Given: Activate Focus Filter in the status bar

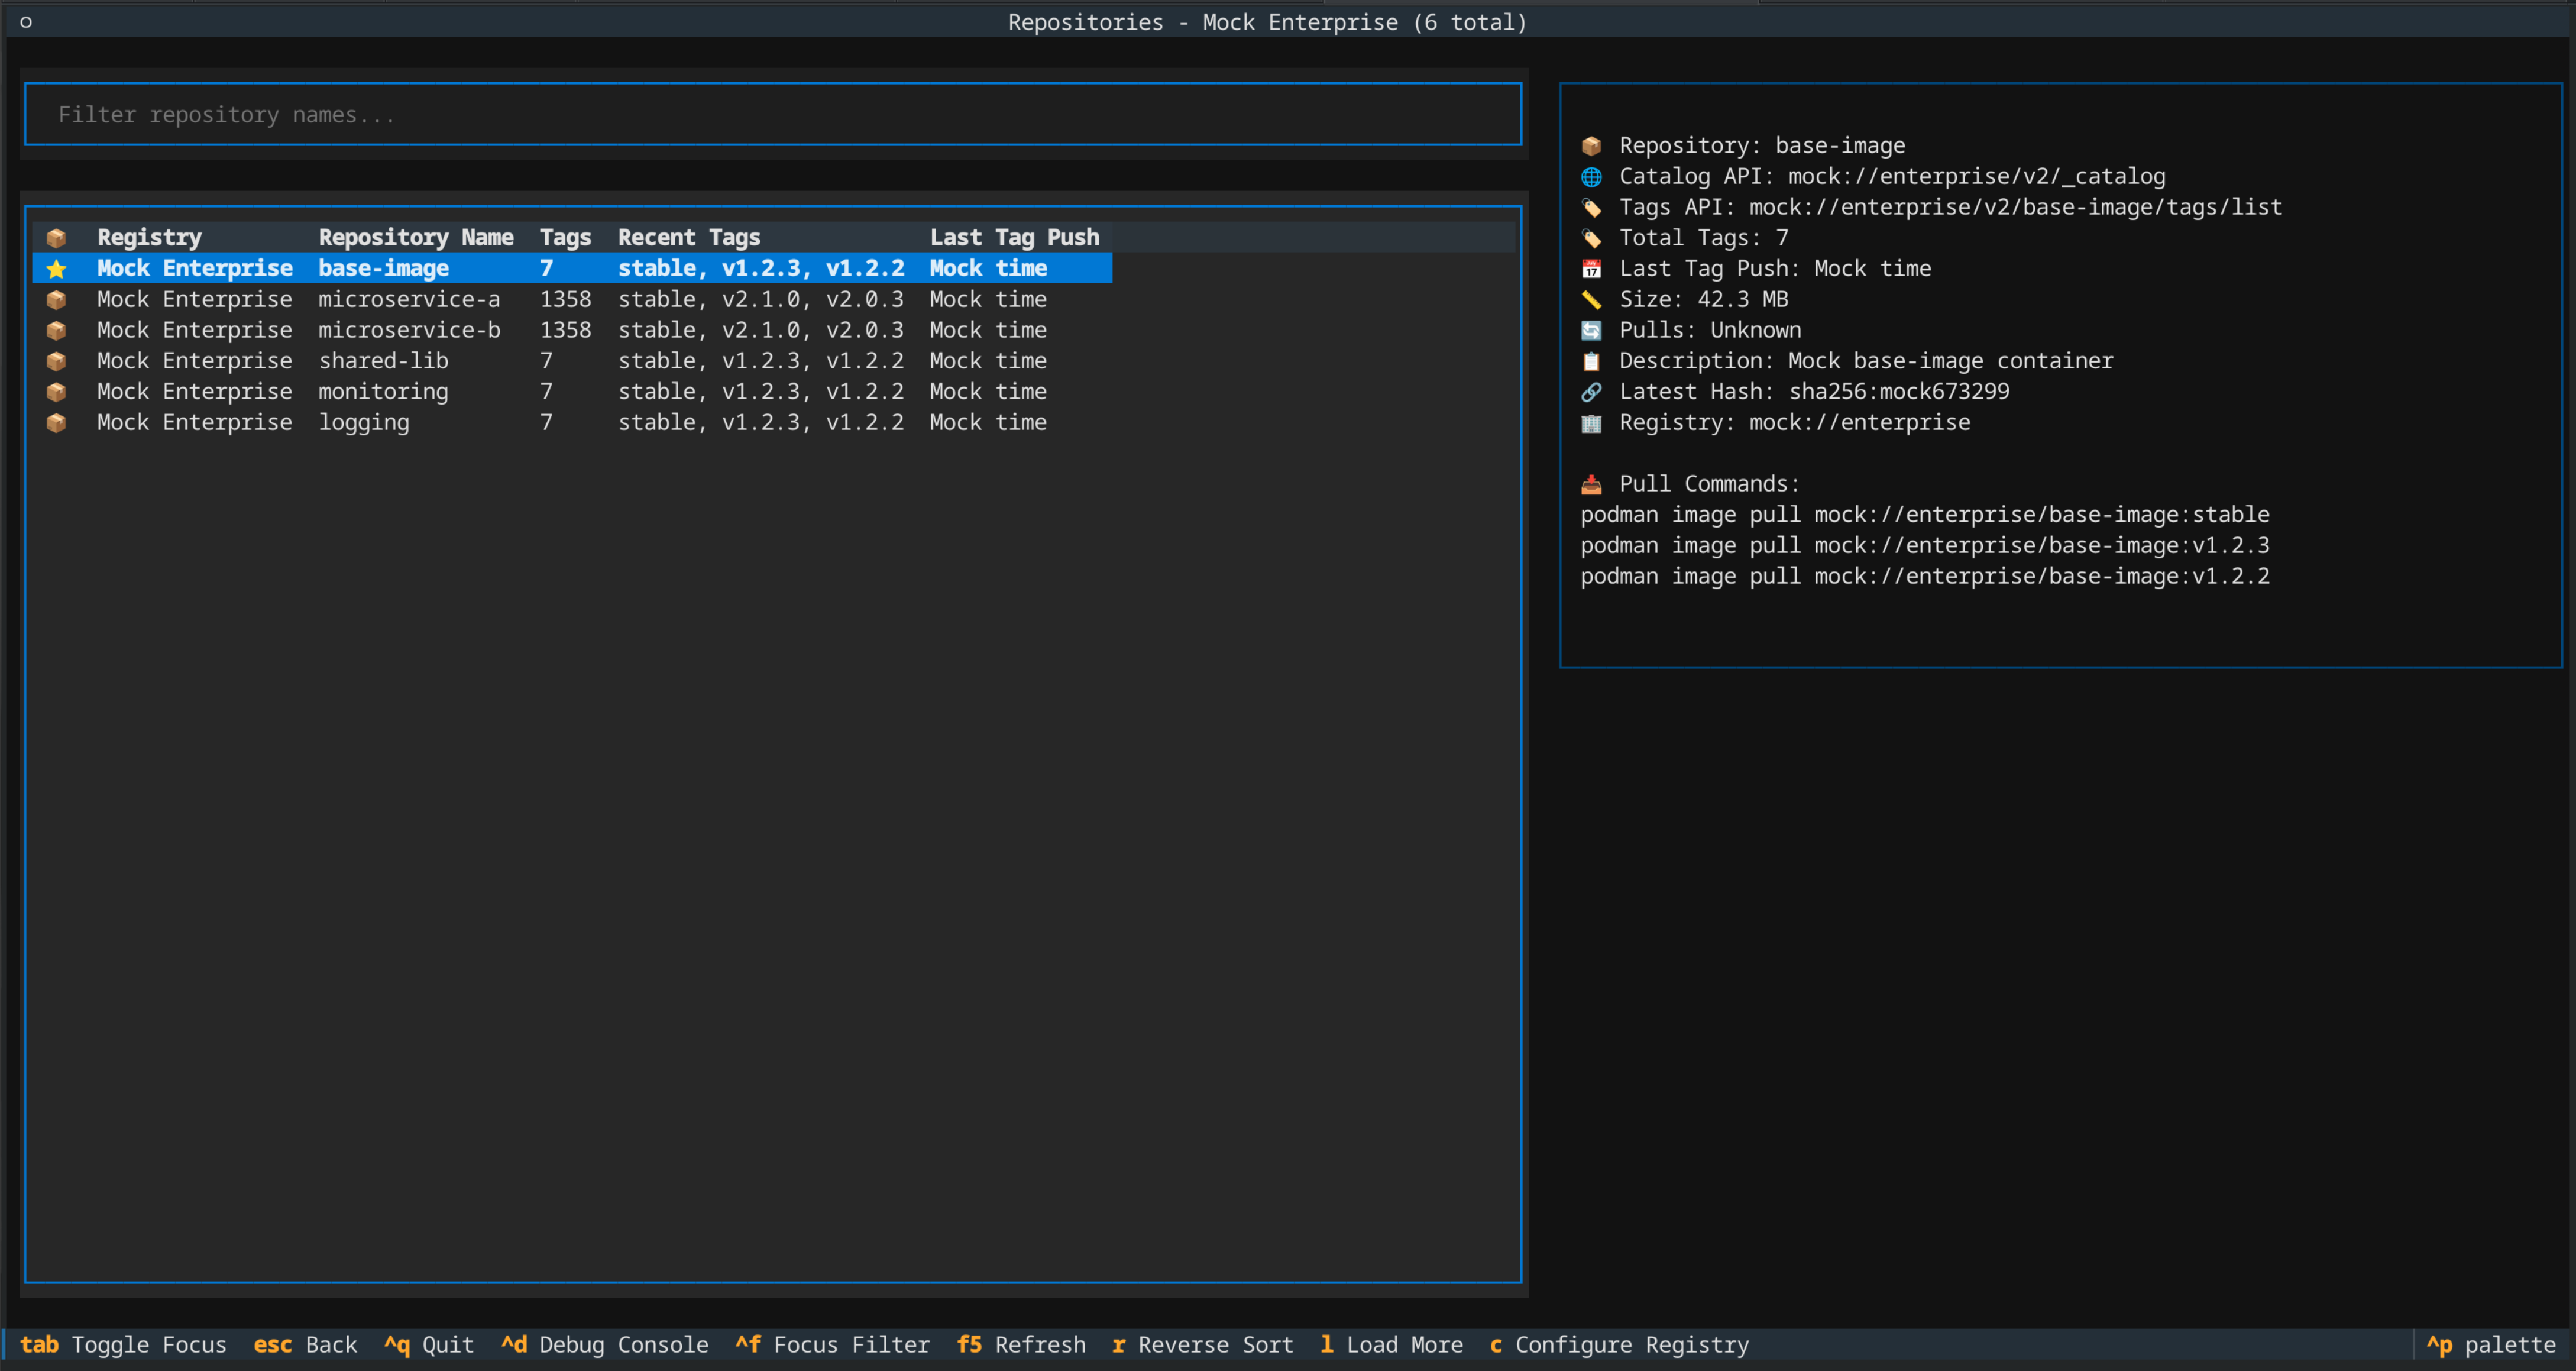Looking at the screenshot, I should [832, 1345].
